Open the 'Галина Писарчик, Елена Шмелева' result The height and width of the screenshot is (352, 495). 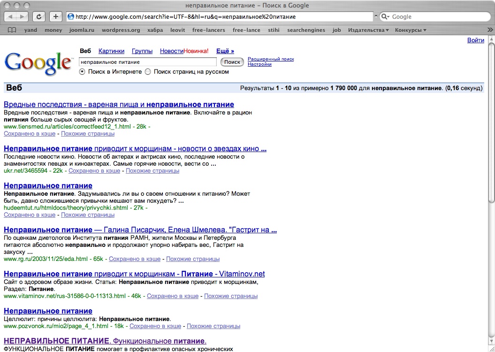coord(140,230)
